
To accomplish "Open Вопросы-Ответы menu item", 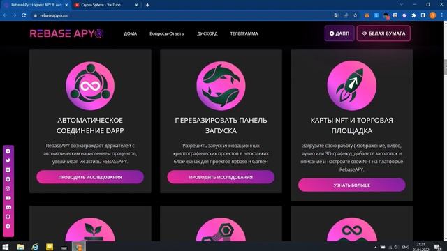I will pyautogui.click(x=167, y=33).
